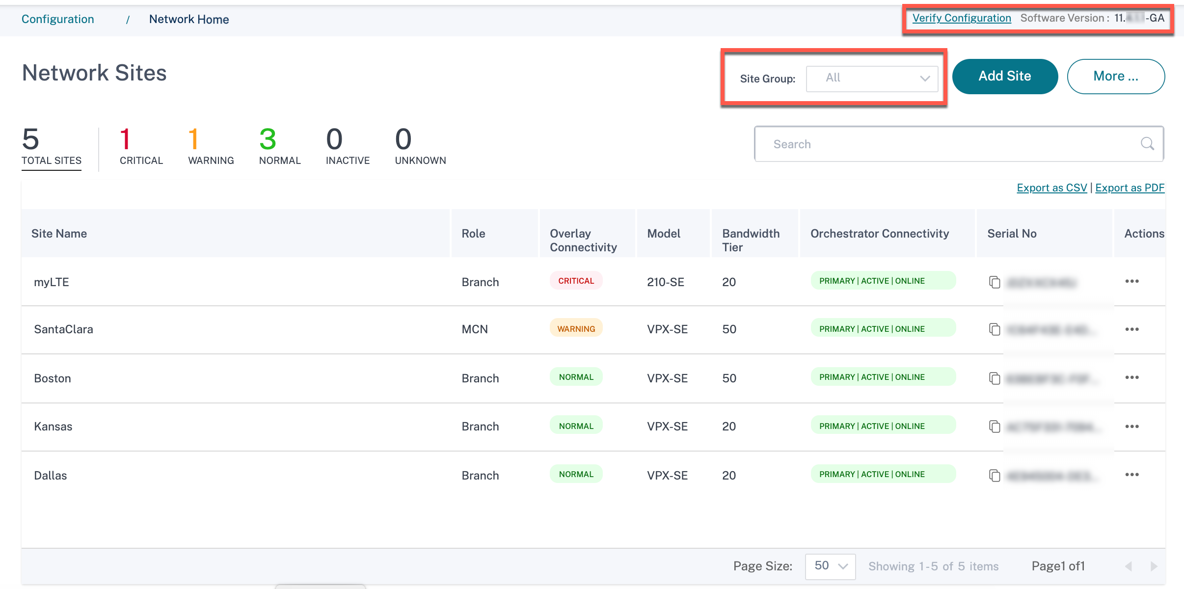
Task: Open the Site Group dropdown
Action: click(x=872, y=79)
